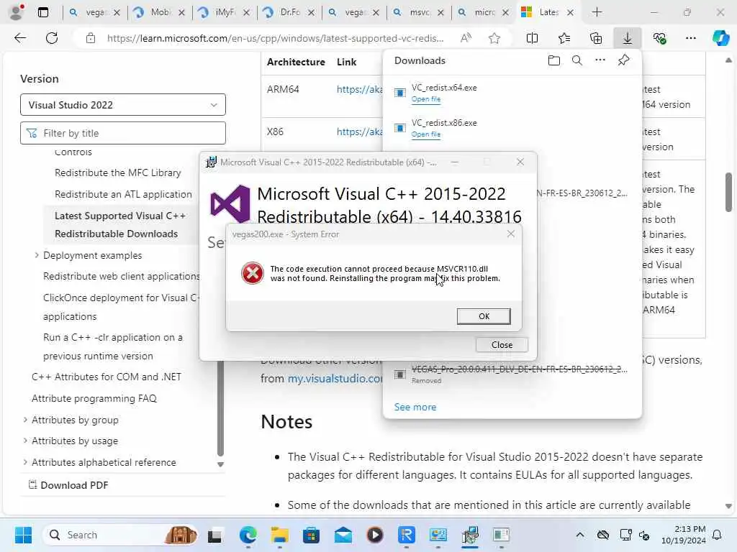Close the Lates tab
Viewport: 737px width, 552px height.
pyautogui.click(x=570, y=13)
